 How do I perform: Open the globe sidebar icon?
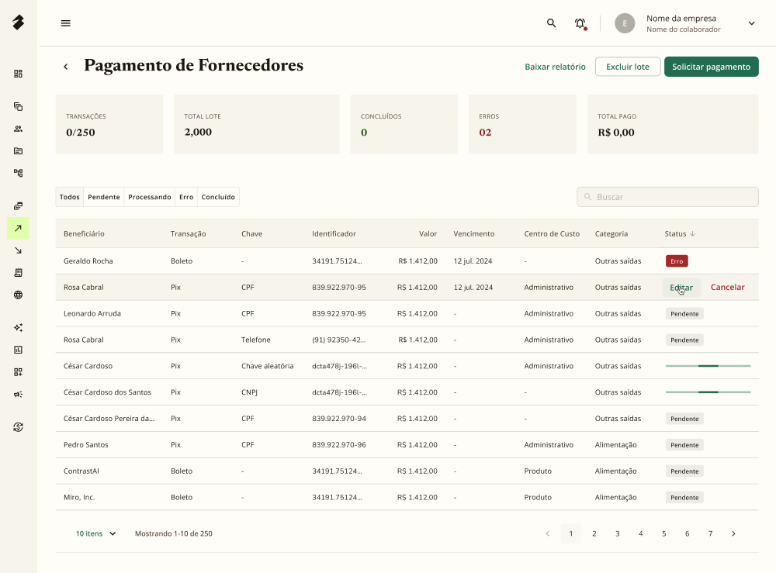19,295
